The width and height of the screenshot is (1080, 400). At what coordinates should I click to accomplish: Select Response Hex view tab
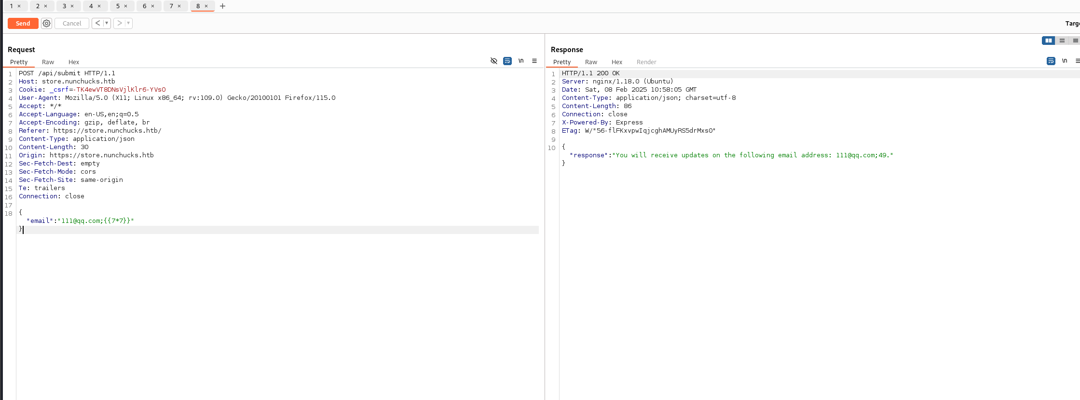617,62
